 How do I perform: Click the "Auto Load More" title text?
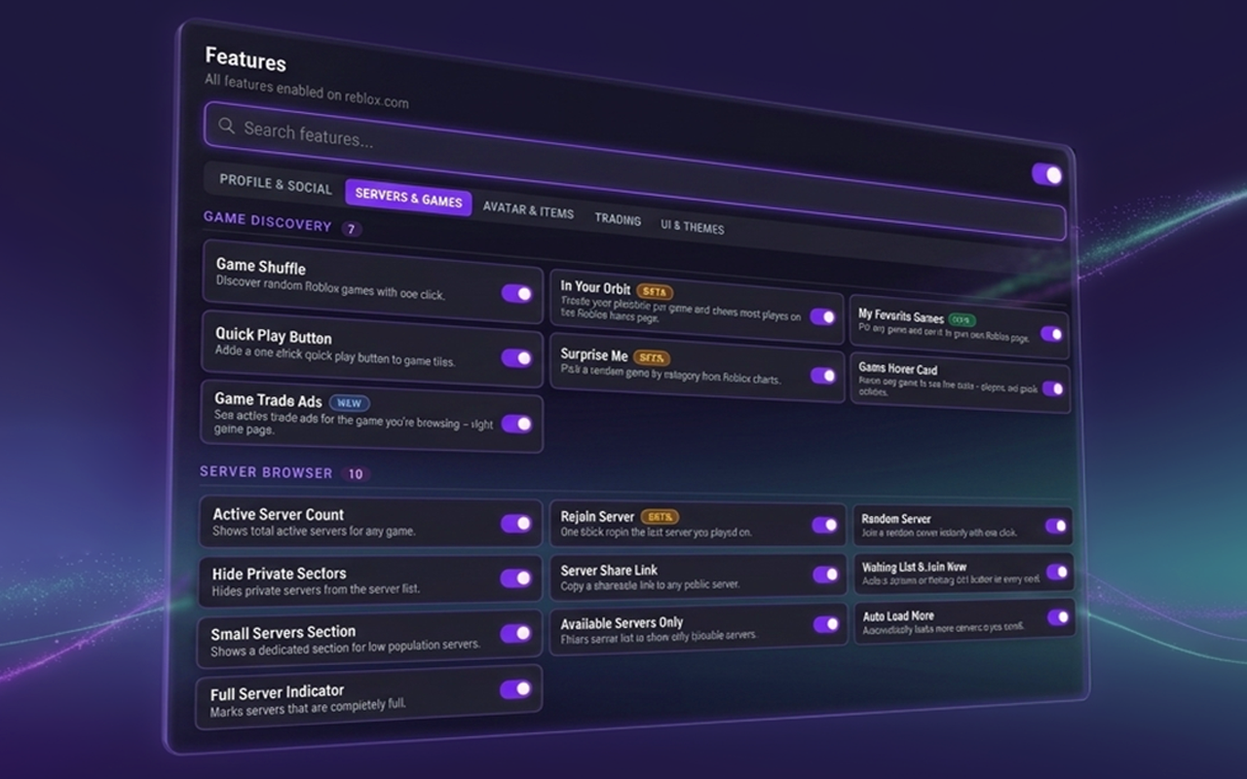tap(898, 615)
